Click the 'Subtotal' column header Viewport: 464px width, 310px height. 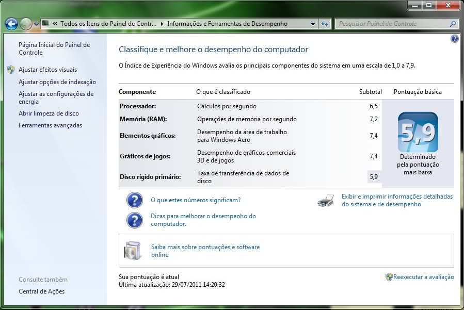click(x=371, y=92)
